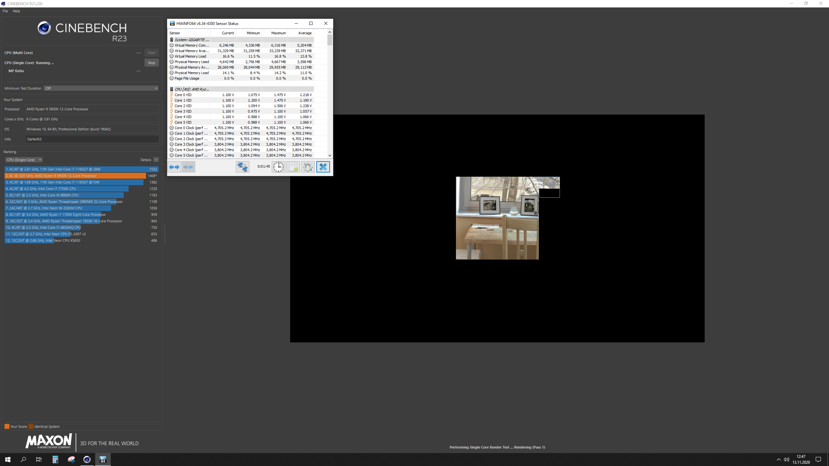The image size is (829, 466).
Task: Click the multi core Start button
Action: point(152,53)
